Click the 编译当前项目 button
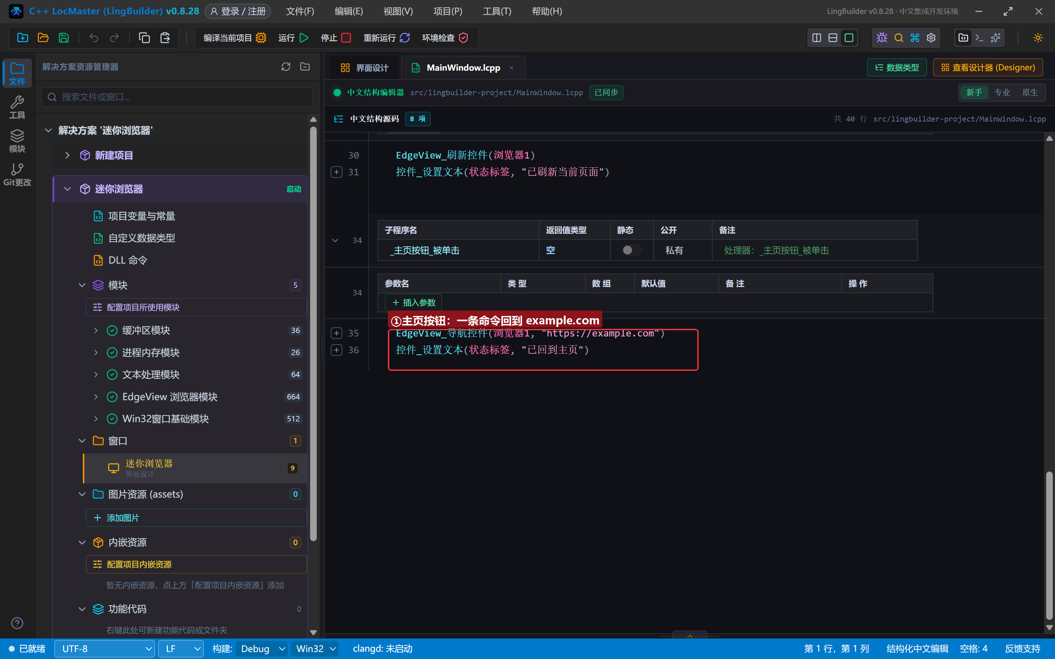1055x659 pixels. click(235, 38)
